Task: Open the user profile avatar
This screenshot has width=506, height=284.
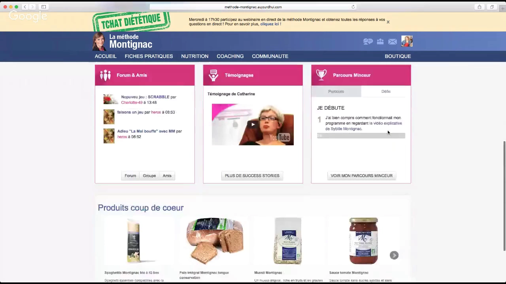Action: [x=407, y=41]
